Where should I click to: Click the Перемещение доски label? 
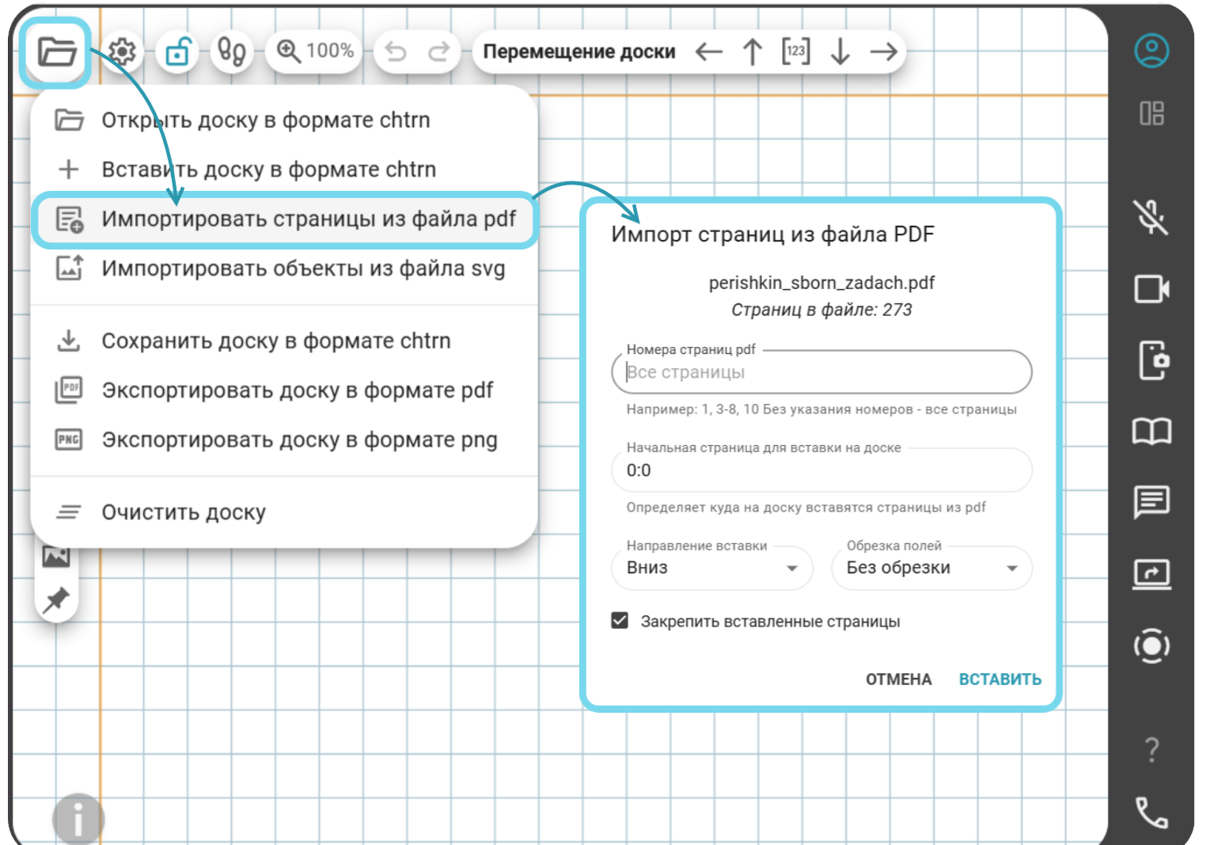(579, 51)
